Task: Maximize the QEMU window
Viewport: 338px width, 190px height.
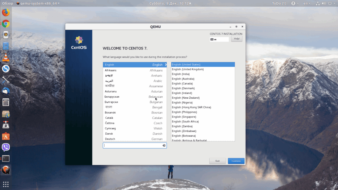Action: point(236,27)
